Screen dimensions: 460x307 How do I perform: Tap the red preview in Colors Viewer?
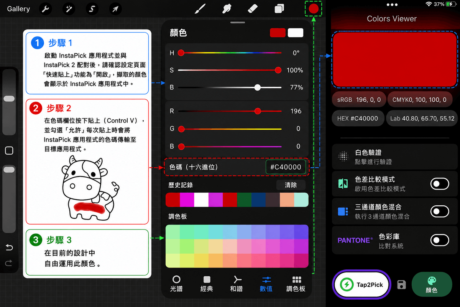coord(394,59)
